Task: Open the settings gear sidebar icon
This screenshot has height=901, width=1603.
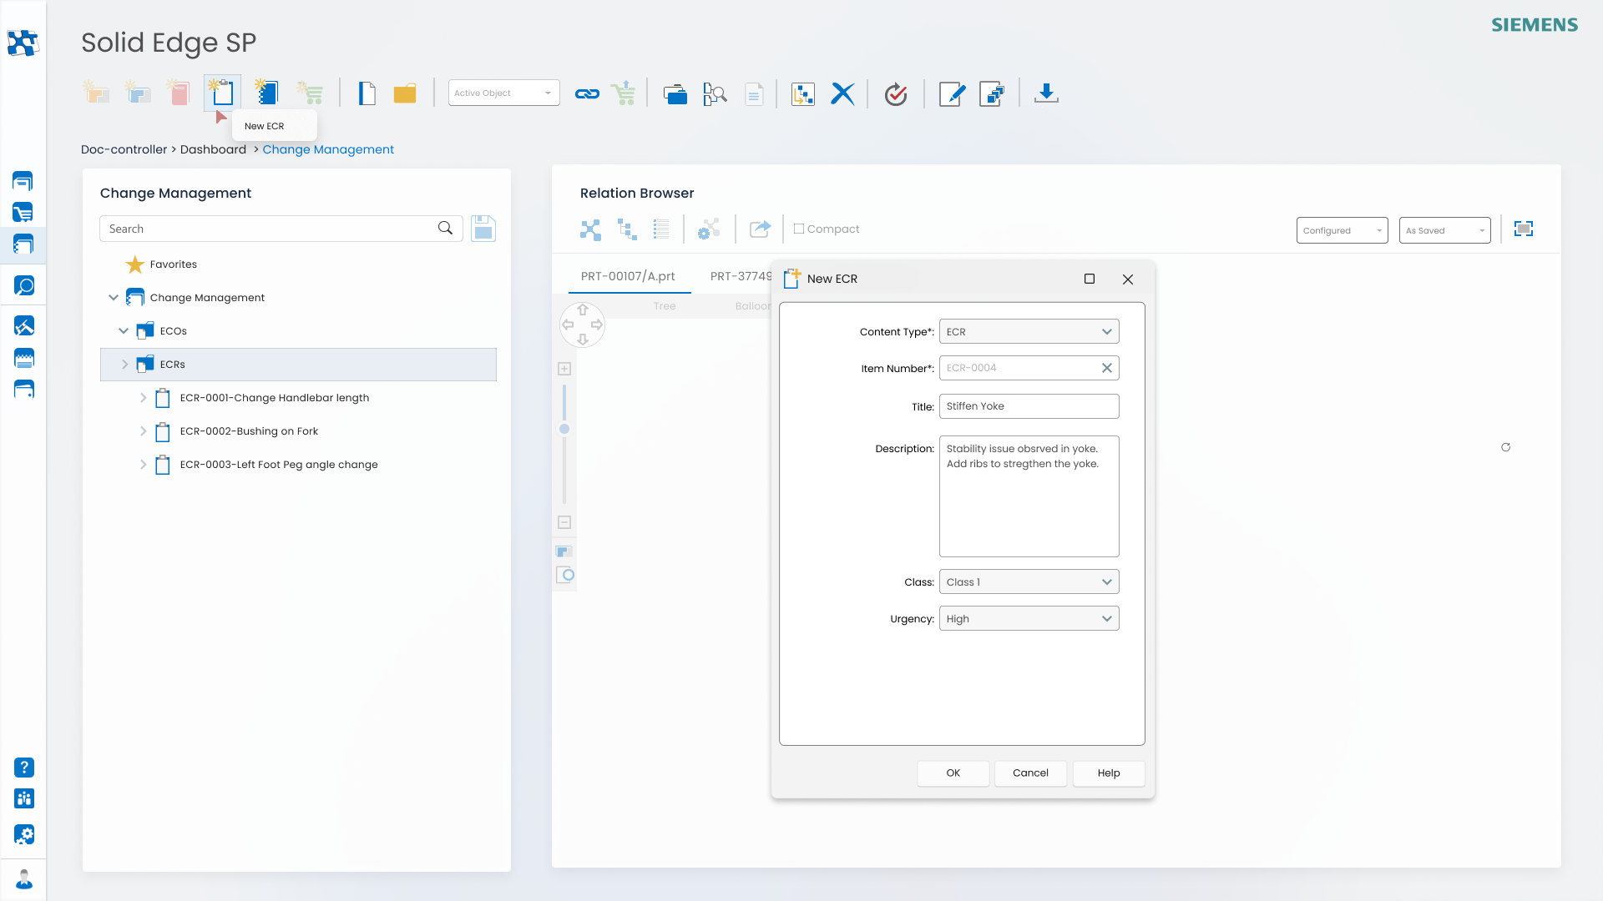Action: tap(24, 834)
